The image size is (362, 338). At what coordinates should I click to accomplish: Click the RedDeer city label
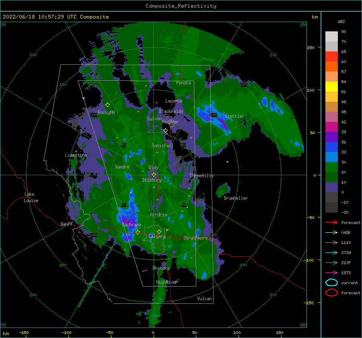(171, 122)
